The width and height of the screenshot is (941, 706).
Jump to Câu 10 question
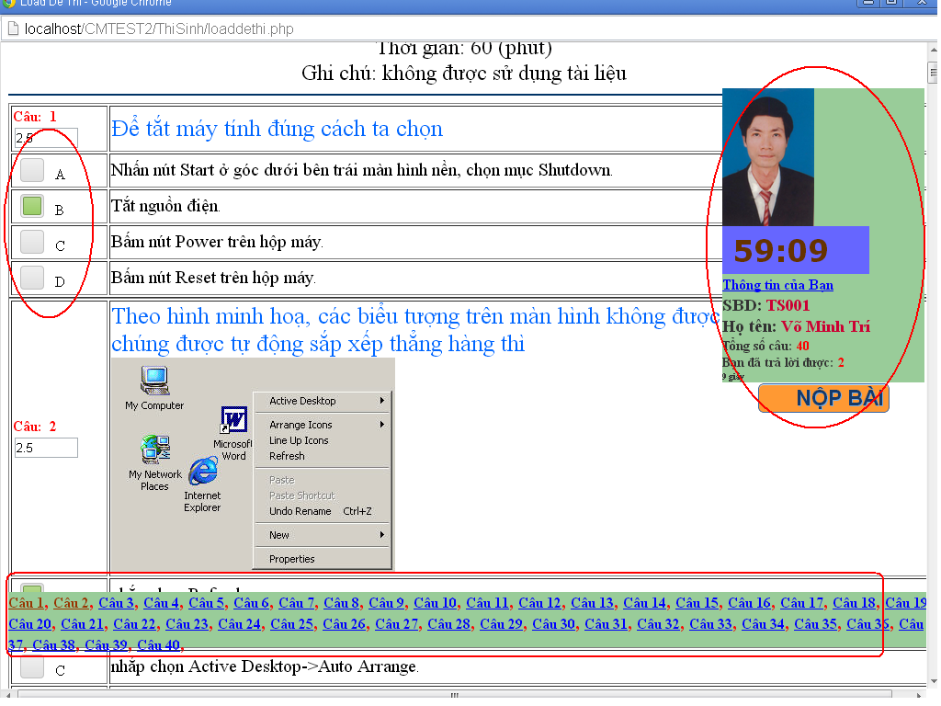coord(435,603)
